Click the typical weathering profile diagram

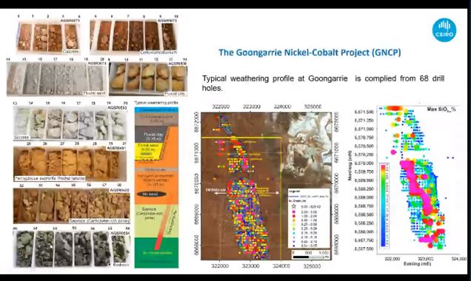tap(156, 187)
